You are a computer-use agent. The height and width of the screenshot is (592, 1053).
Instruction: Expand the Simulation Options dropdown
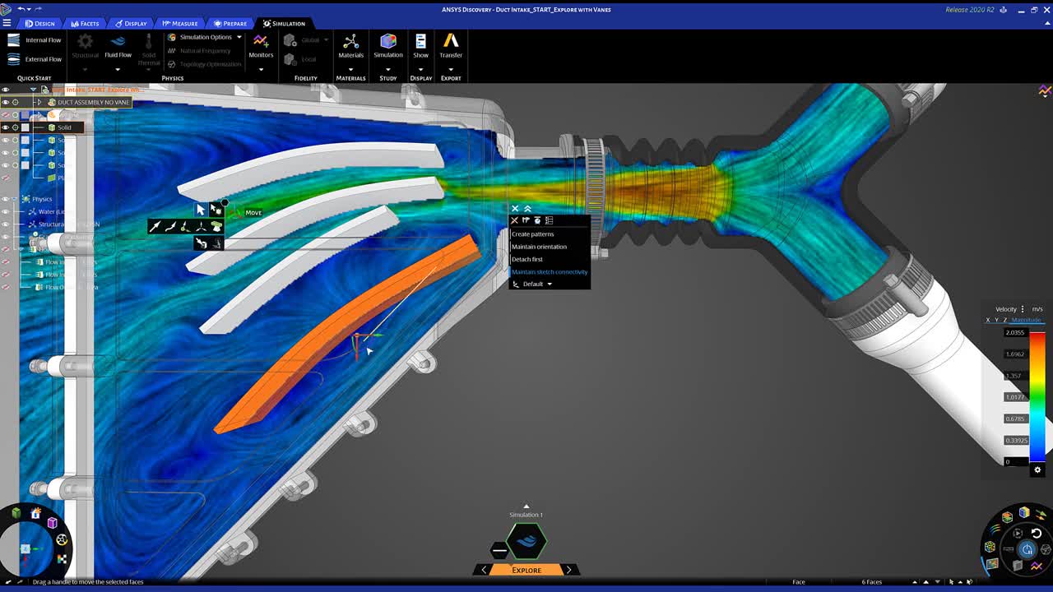coord(239,37)
